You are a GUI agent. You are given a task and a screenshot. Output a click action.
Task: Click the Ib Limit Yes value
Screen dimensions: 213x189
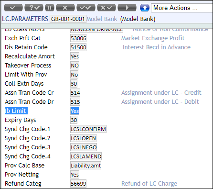tap(75, 111)
